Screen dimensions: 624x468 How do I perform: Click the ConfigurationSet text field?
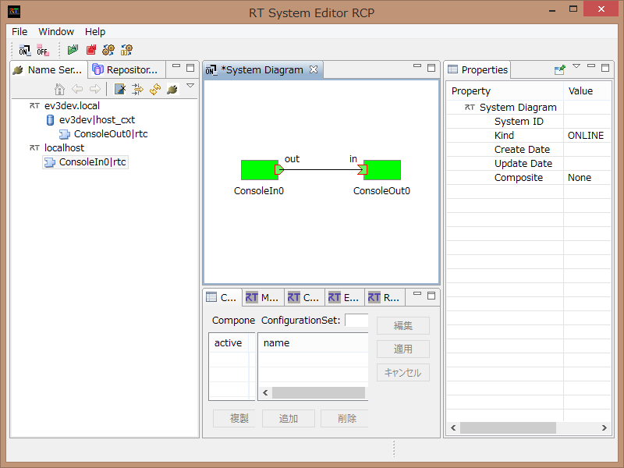click(356, 321)
